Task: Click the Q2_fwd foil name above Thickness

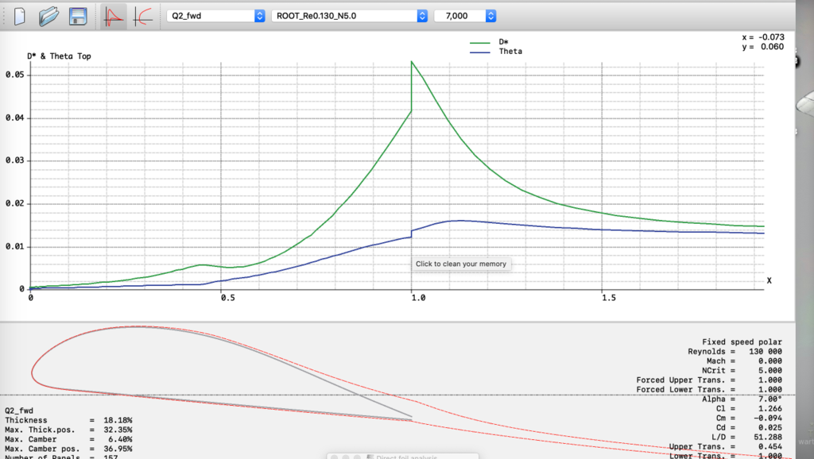Action: click(x=18, y=411)
